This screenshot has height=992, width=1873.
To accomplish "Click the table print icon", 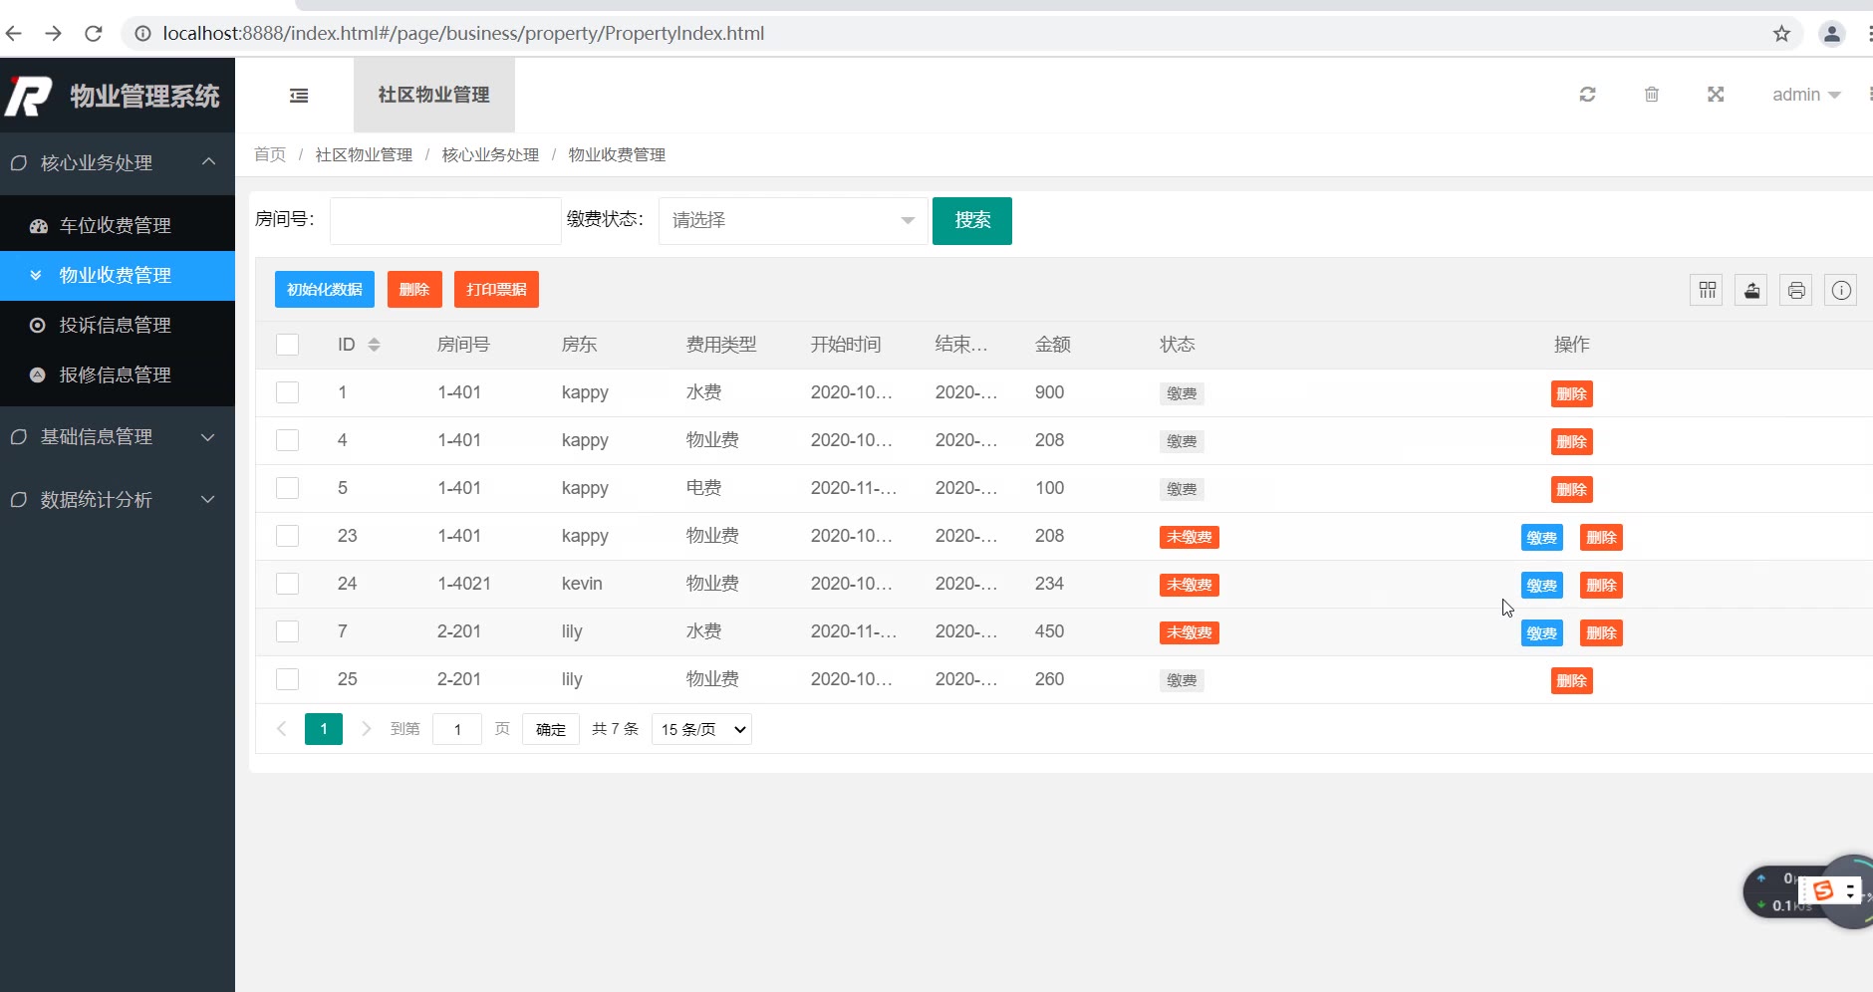I will tap(1796, 290).
